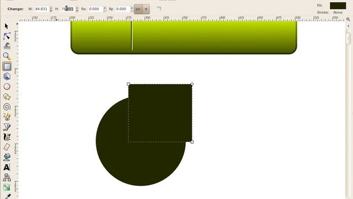Select the Zoom magnifier tool in toolbox

[7, 56]
